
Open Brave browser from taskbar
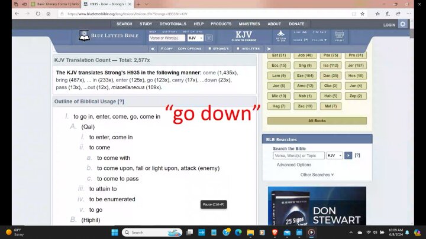point(275,233)
